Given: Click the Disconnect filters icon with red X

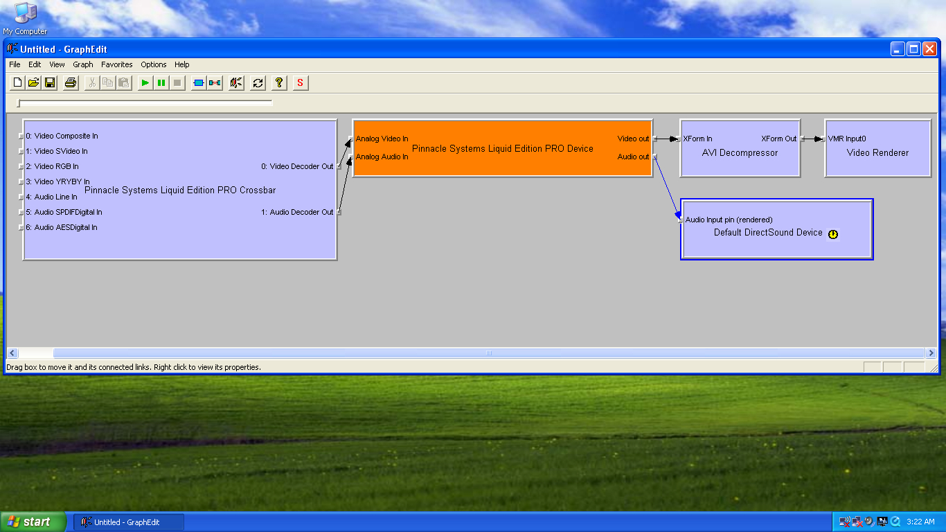Looking at the screenshot, I should pyautogui.click(x=215, y=82).
